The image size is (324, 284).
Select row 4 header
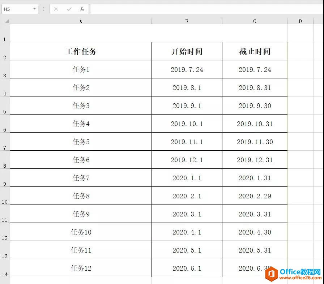[x=5, y=87]
